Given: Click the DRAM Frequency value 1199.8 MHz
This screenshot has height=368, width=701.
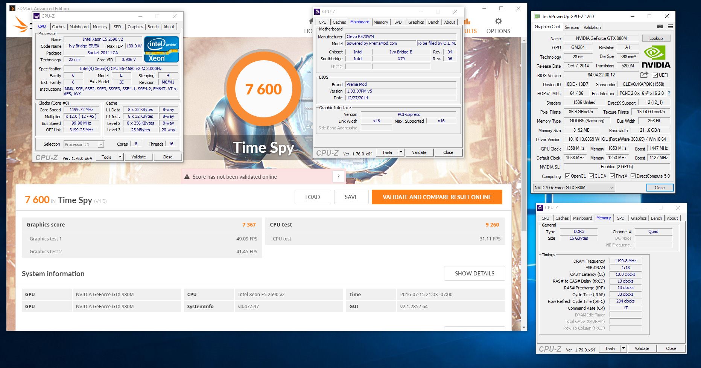Looking at the screenshot, I should pyautogui.click(x=625, y=261).
